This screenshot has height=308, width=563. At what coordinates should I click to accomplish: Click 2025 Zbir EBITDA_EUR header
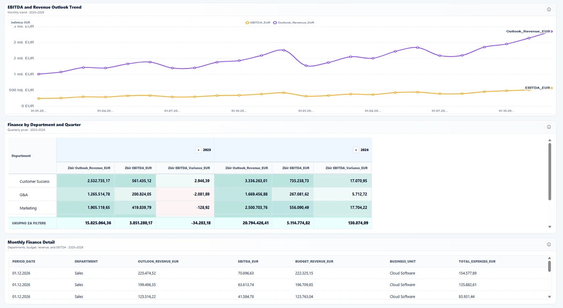(x=135, y=168)
